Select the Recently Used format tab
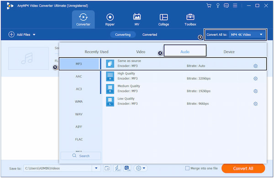Viewport: 274px width, 178px height. point(96,52)
